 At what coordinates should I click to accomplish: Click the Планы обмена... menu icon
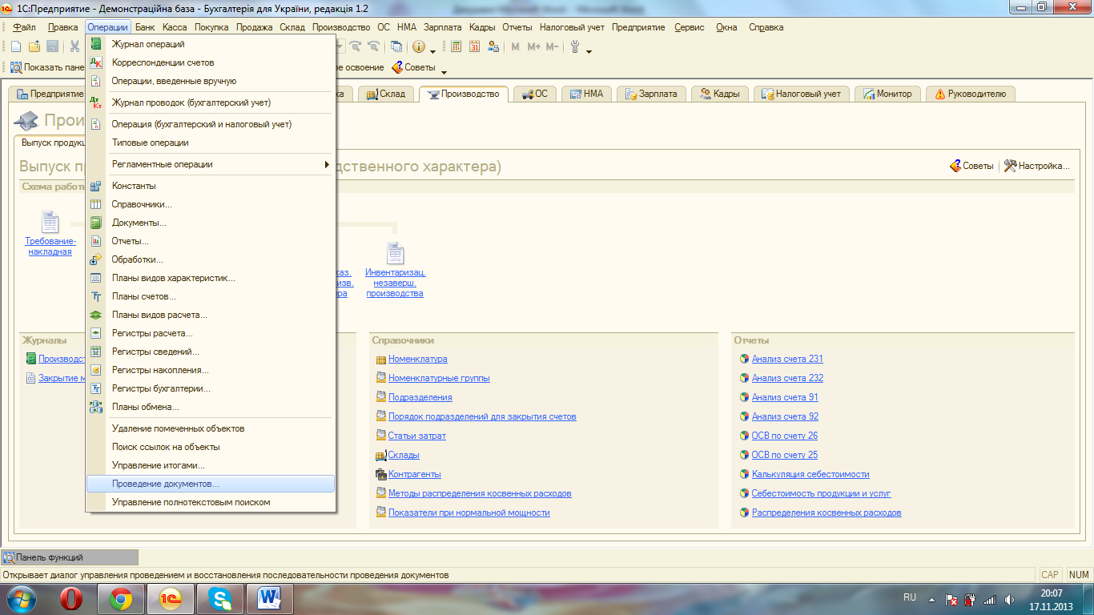point(96,407)
